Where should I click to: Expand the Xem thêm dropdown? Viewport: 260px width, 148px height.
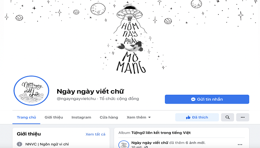[139, 117]
